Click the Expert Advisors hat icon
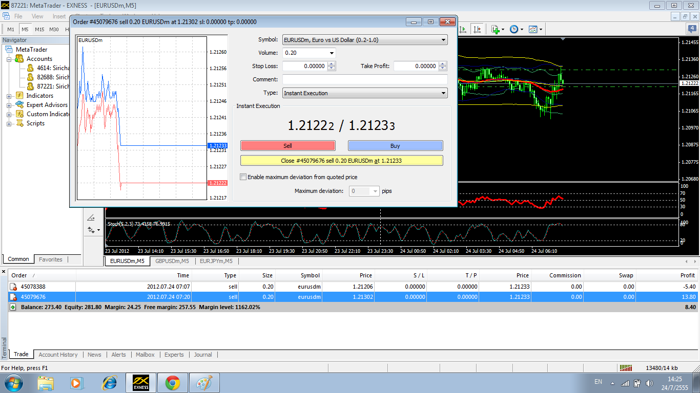Screen dimensions: 700x393 [x=19, y=105]
